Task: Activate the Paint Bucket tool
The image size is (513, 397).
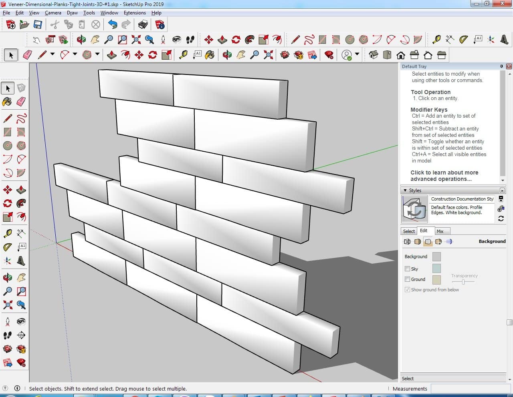Action: click(7, 102)
